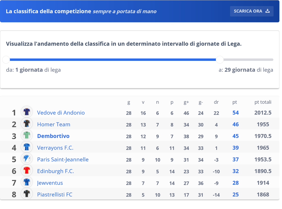
Task: Click the pt totali column header
Action: pos(263,102)
